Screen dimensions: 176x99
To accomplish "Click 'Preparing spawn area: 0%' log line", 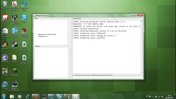I will [x=89, y=38].
